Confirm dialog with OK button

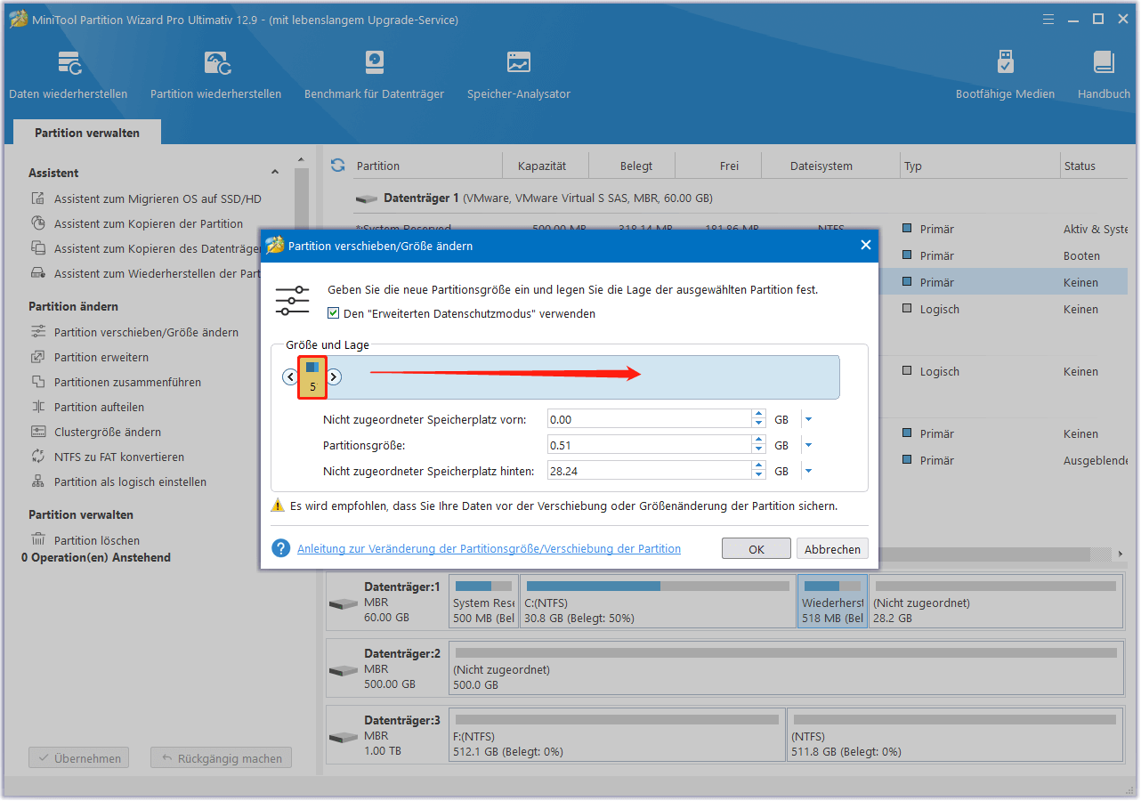click(757, 549)
